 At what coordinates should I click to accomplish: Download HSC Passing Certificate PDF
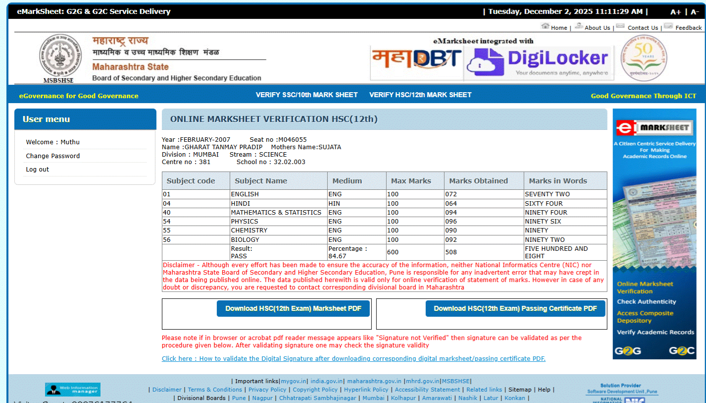click(515, 308)
